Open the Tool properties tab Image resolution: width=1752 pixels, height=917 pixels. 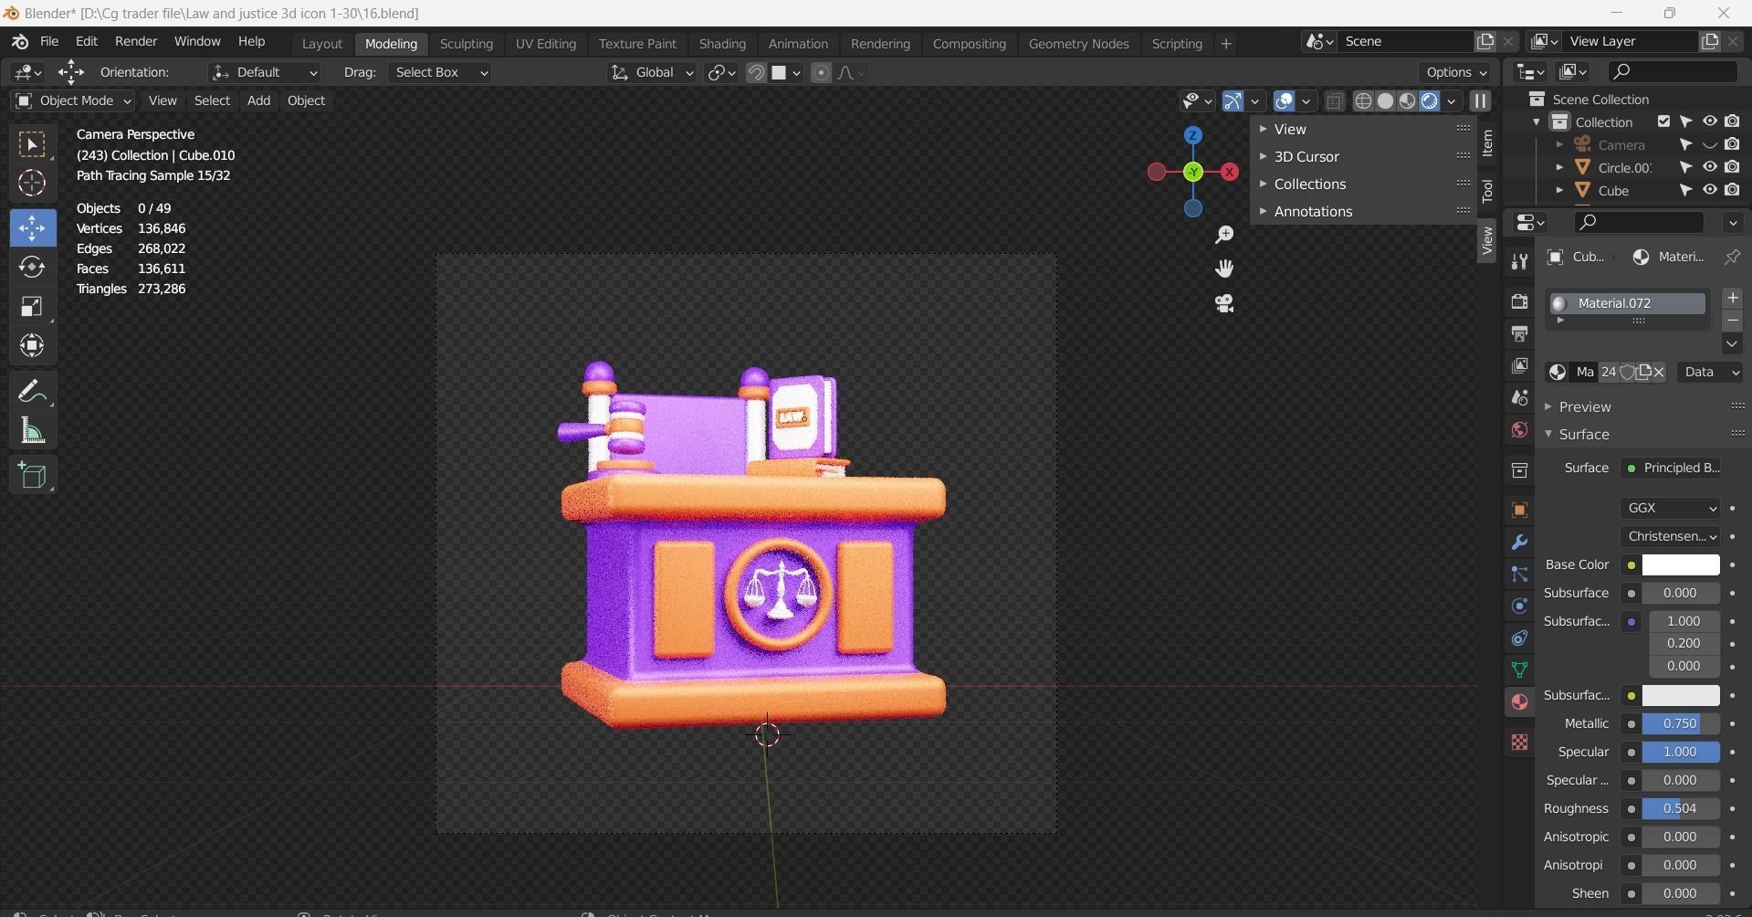click(1519, 262)
